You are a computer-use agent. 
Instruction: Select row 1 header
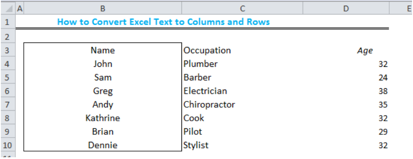[x=7, y=22]
